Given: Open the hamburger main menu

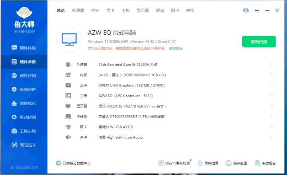Looking at the screenshot, I should click(257, 11).
